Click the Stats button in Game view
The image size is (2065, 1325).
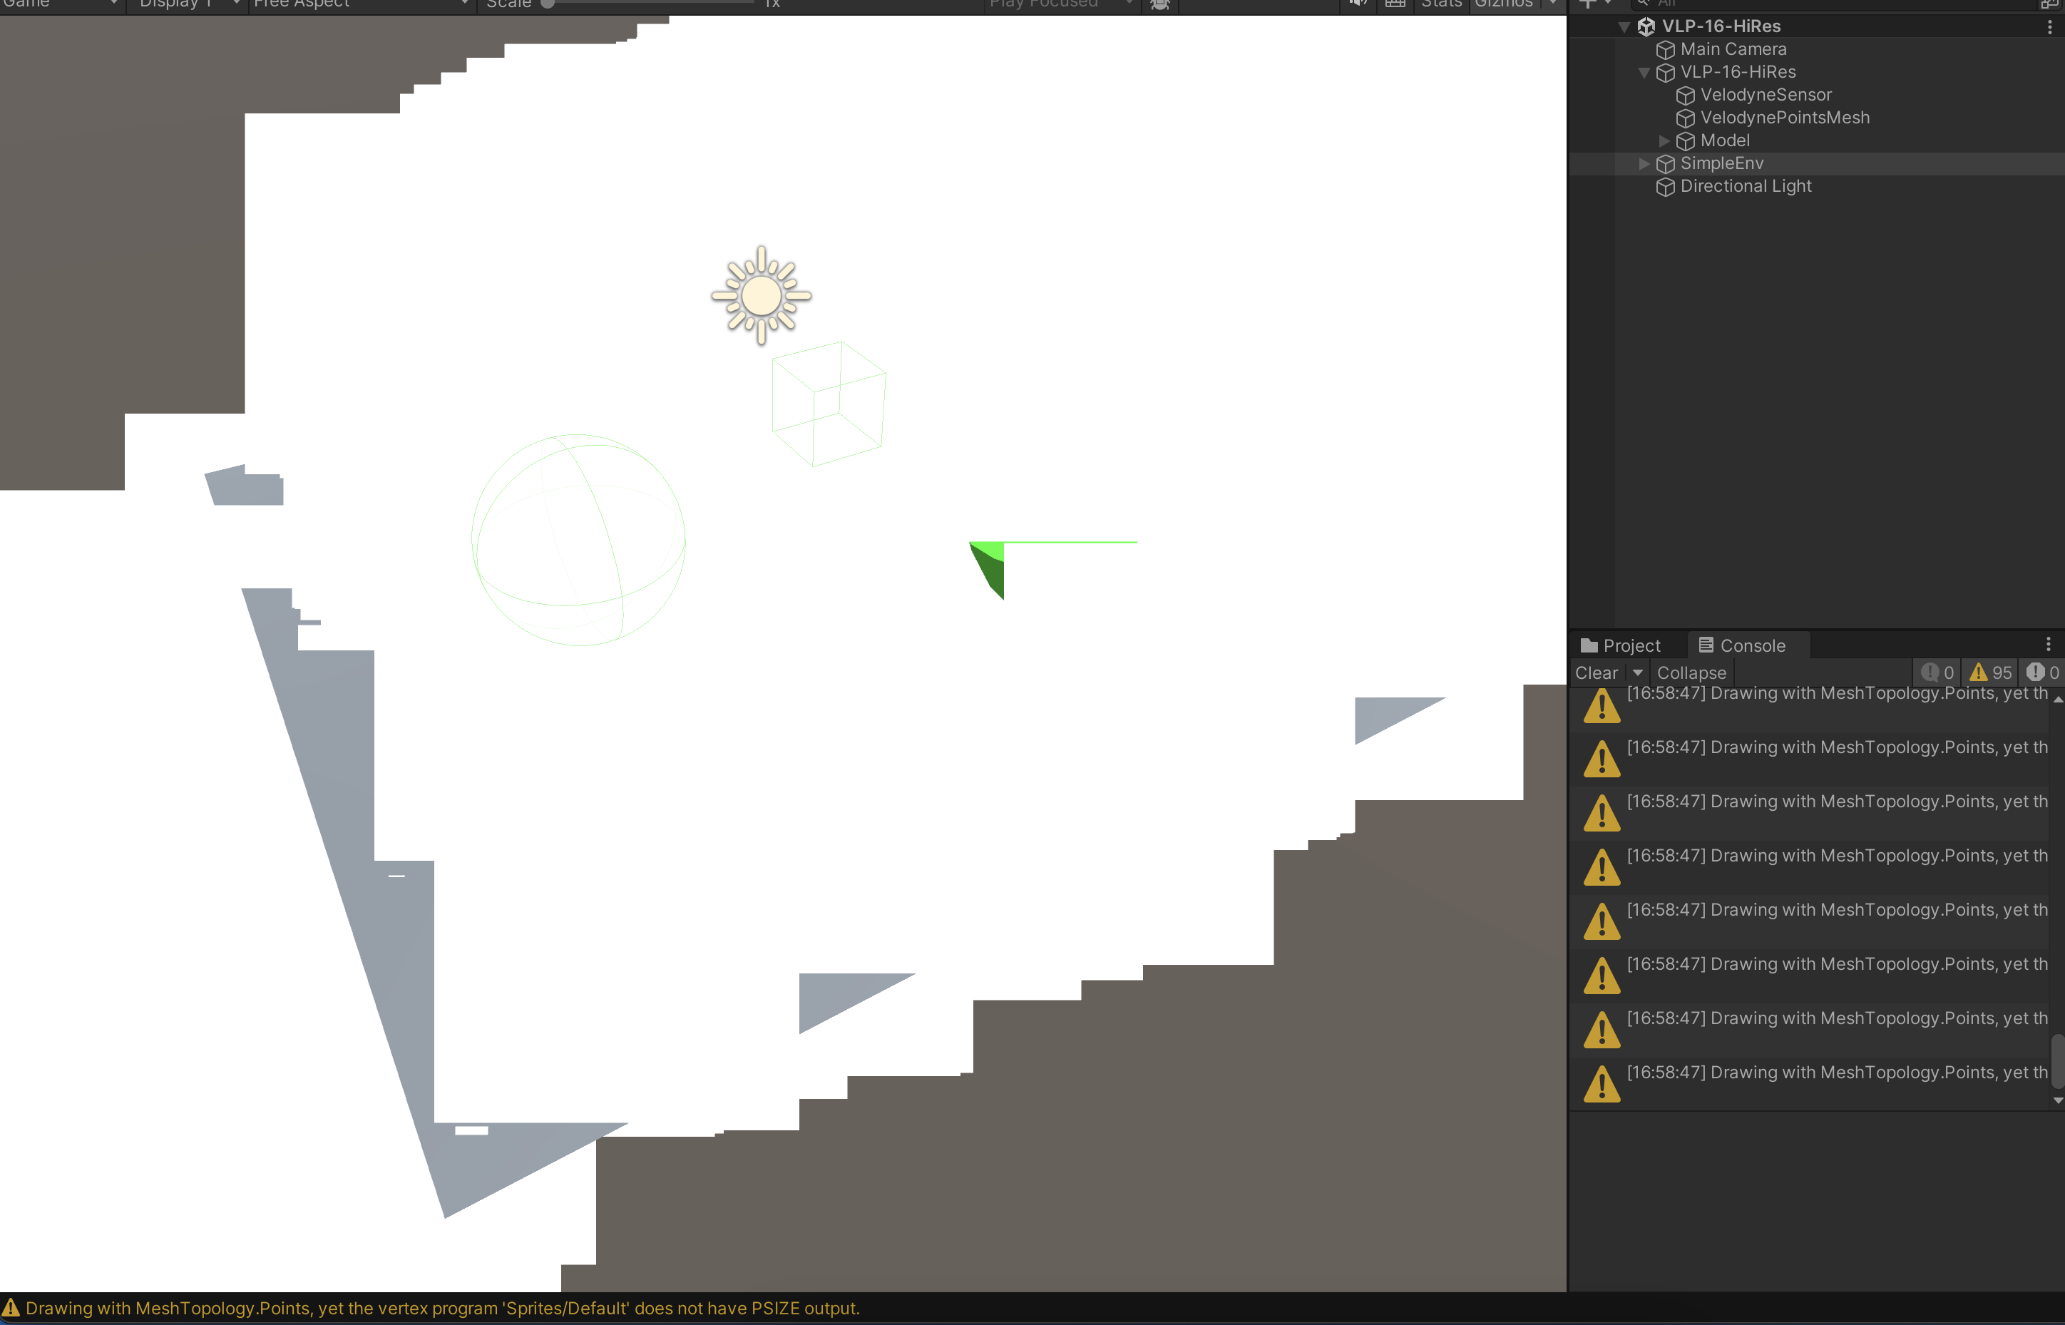coord(1442,4)
